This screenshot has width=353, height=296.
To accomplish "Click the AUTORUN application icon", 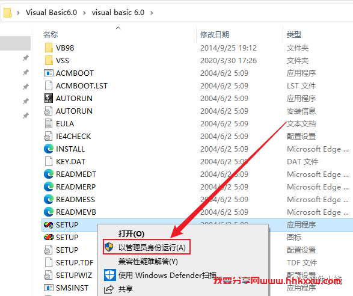I will point(49,98).
